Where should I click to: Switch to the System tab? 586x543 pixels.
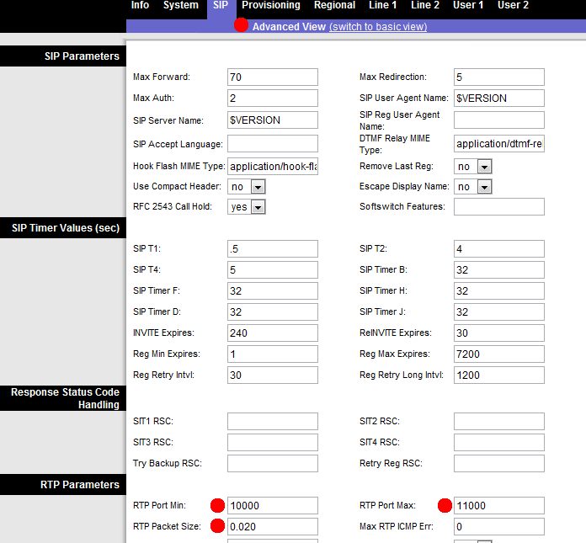tap(181, 5)
